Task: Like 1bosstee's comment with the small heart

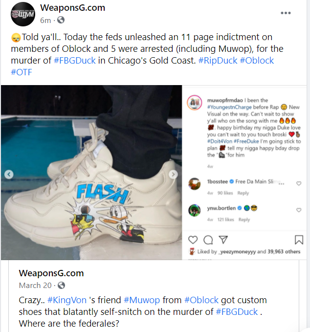Action: pyautogui.click(x=299, y=183)
